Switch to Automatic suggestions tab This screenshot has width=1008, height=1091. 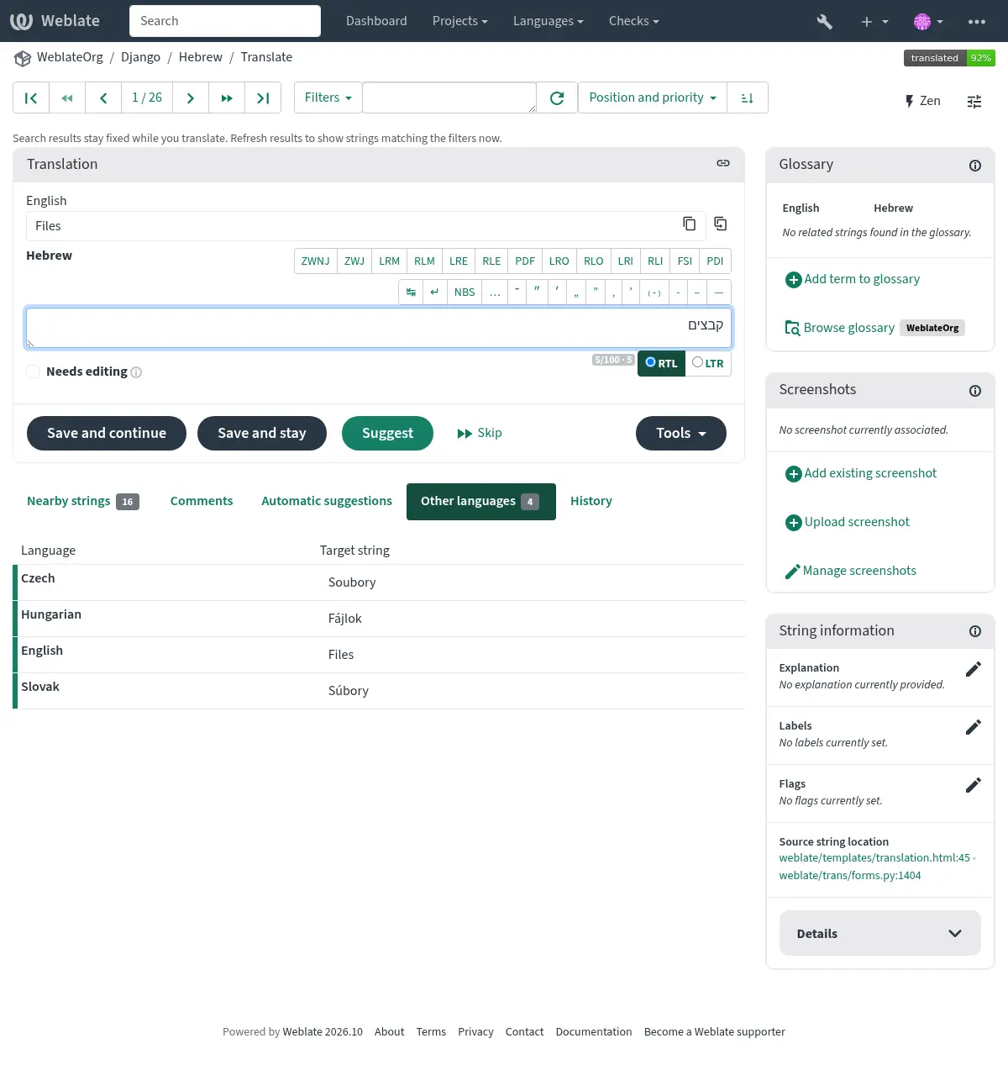click(327, 502)
